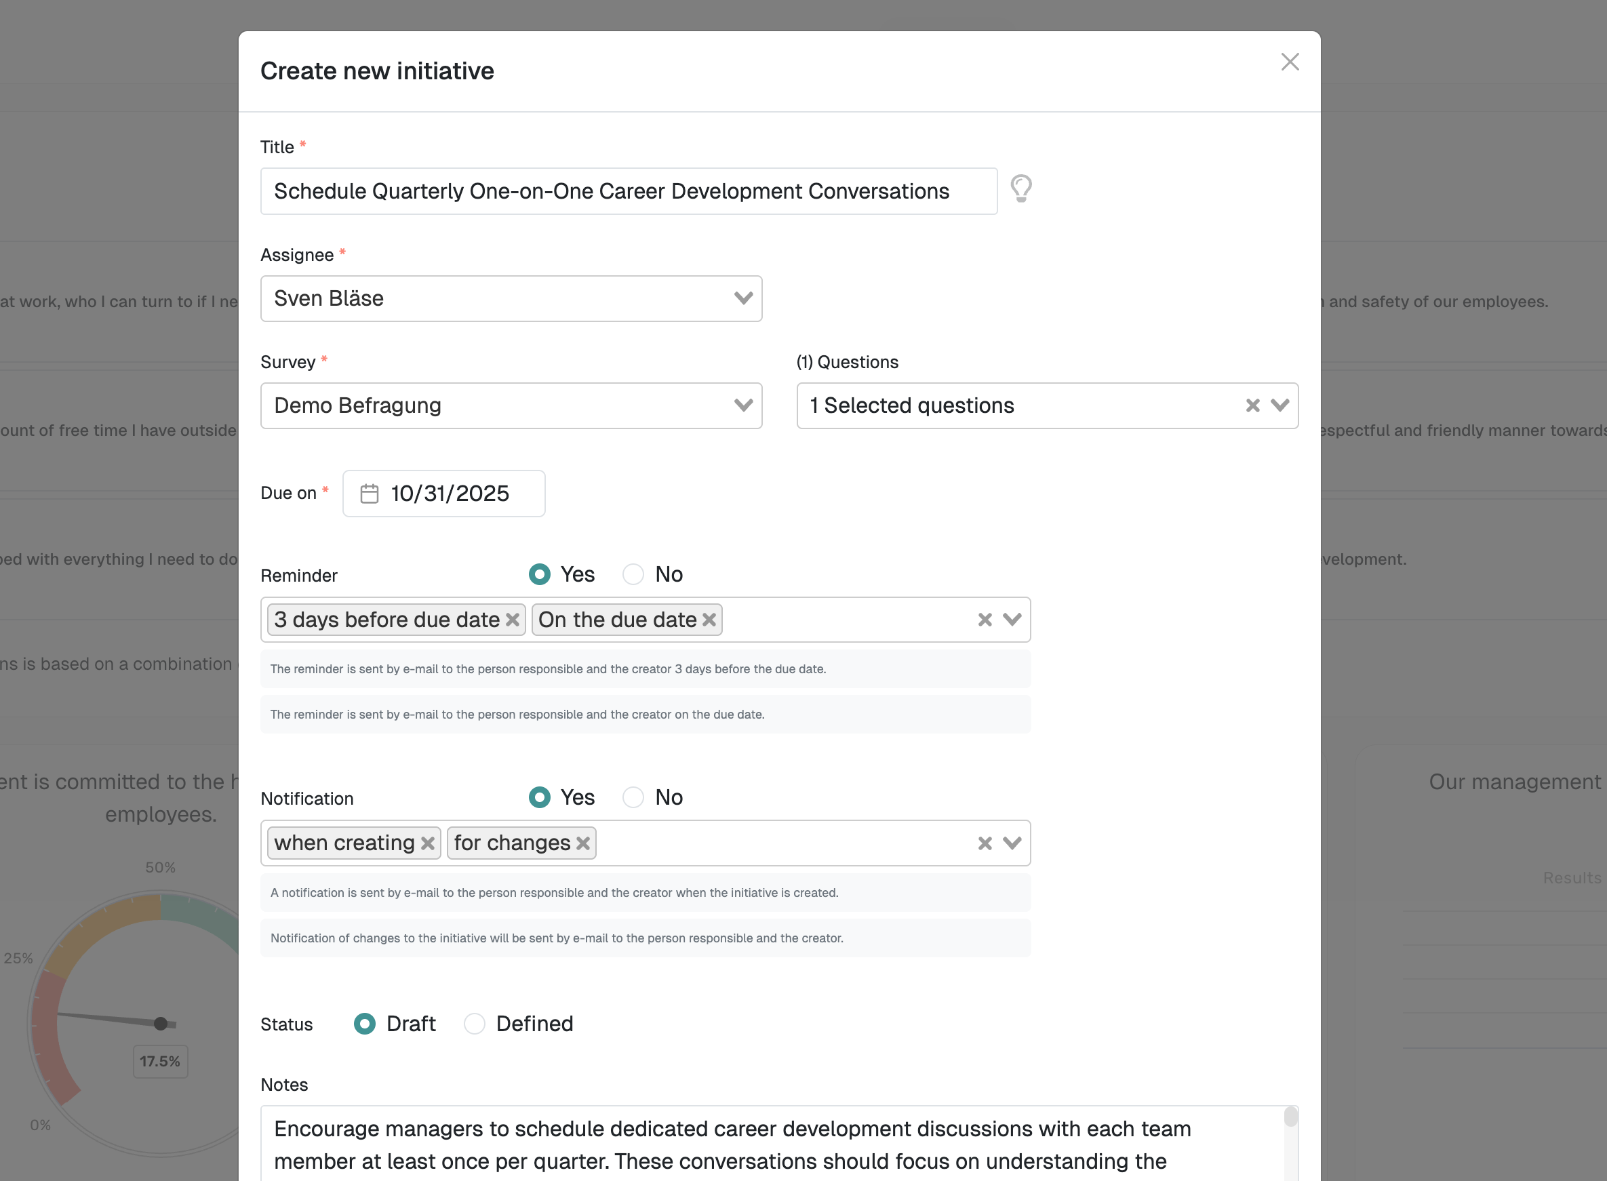Image resolution: width=1607 pixels, height=1181 pixels.
Task: Remove the 'for changes' notification tag
Action: pos(583,843)
